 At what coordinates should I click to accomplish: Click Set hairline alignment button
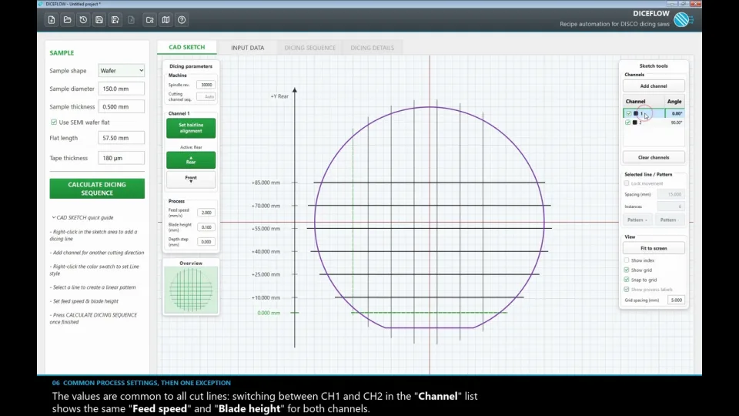(191, 129)
